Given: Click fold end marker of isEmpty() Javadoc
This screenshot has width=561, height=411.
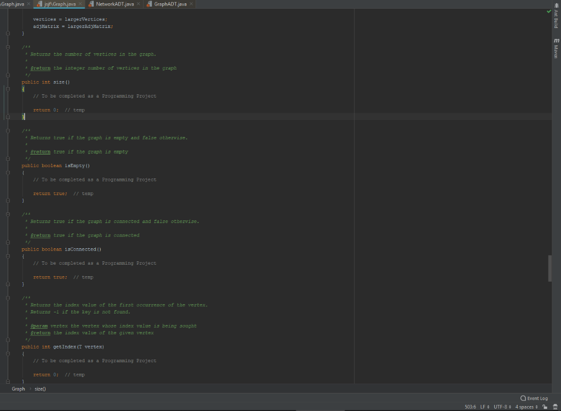Looking at the screenshot, I should point(8,158).
